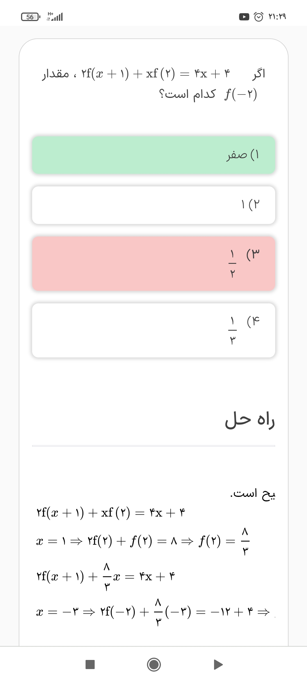Select the red option 3 fraction one-half

point(153,264)
